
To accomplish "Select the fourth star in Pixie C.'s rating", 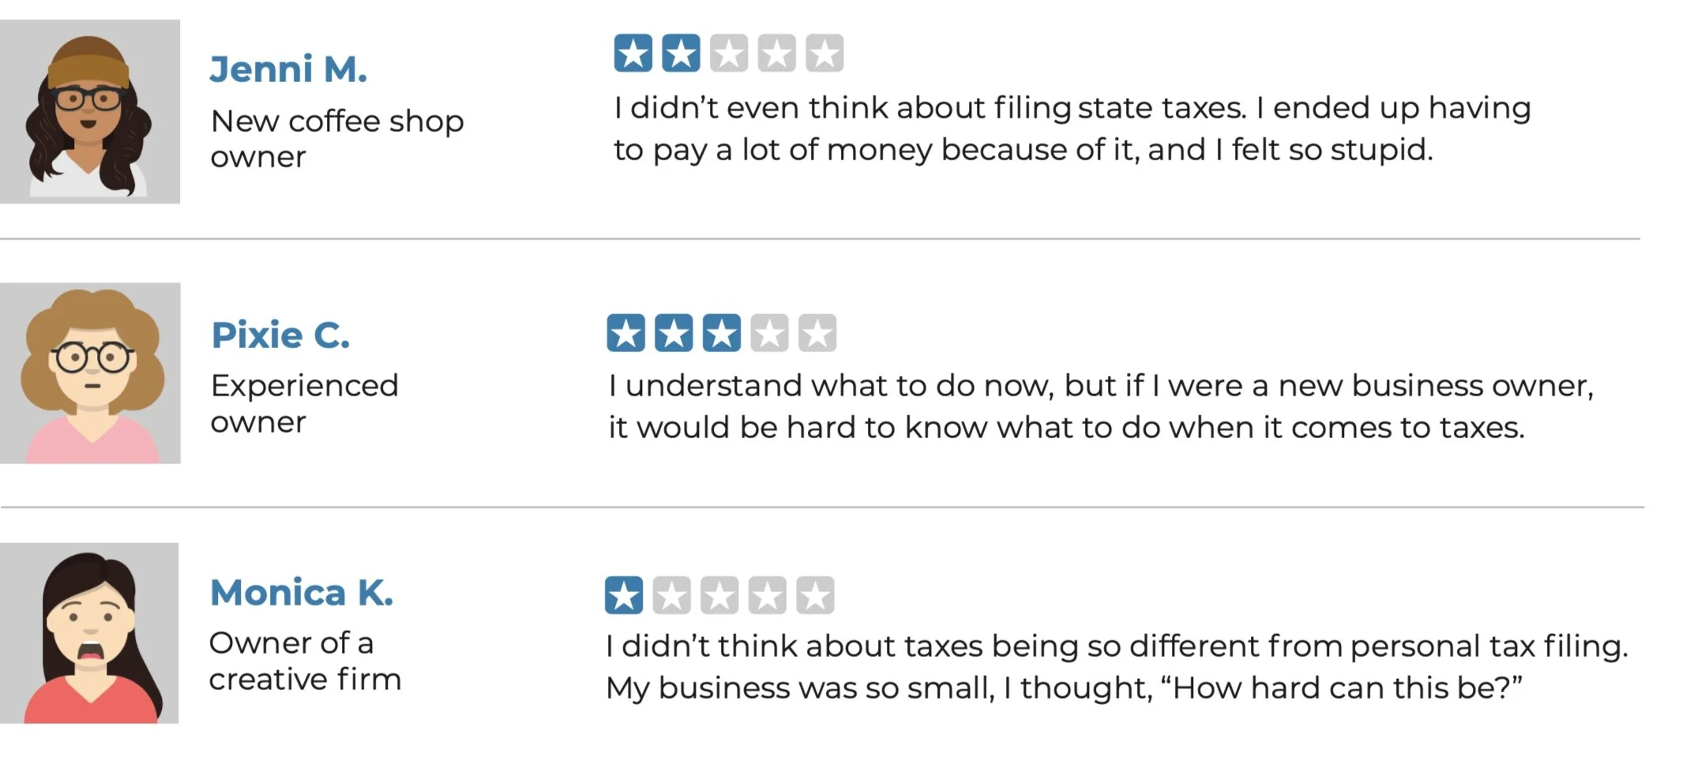I will [769, 333].
